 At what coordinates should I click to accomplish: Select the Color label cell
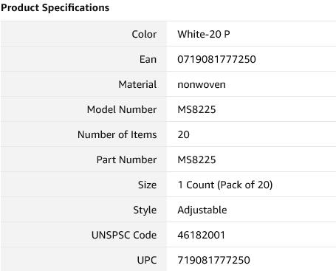[x=83, y=34]
